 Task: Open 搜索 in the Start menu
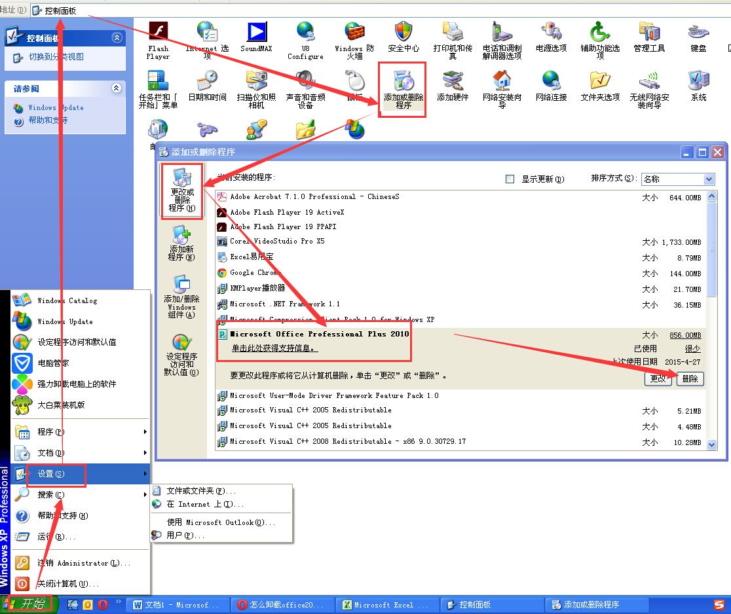coord(80,495)
